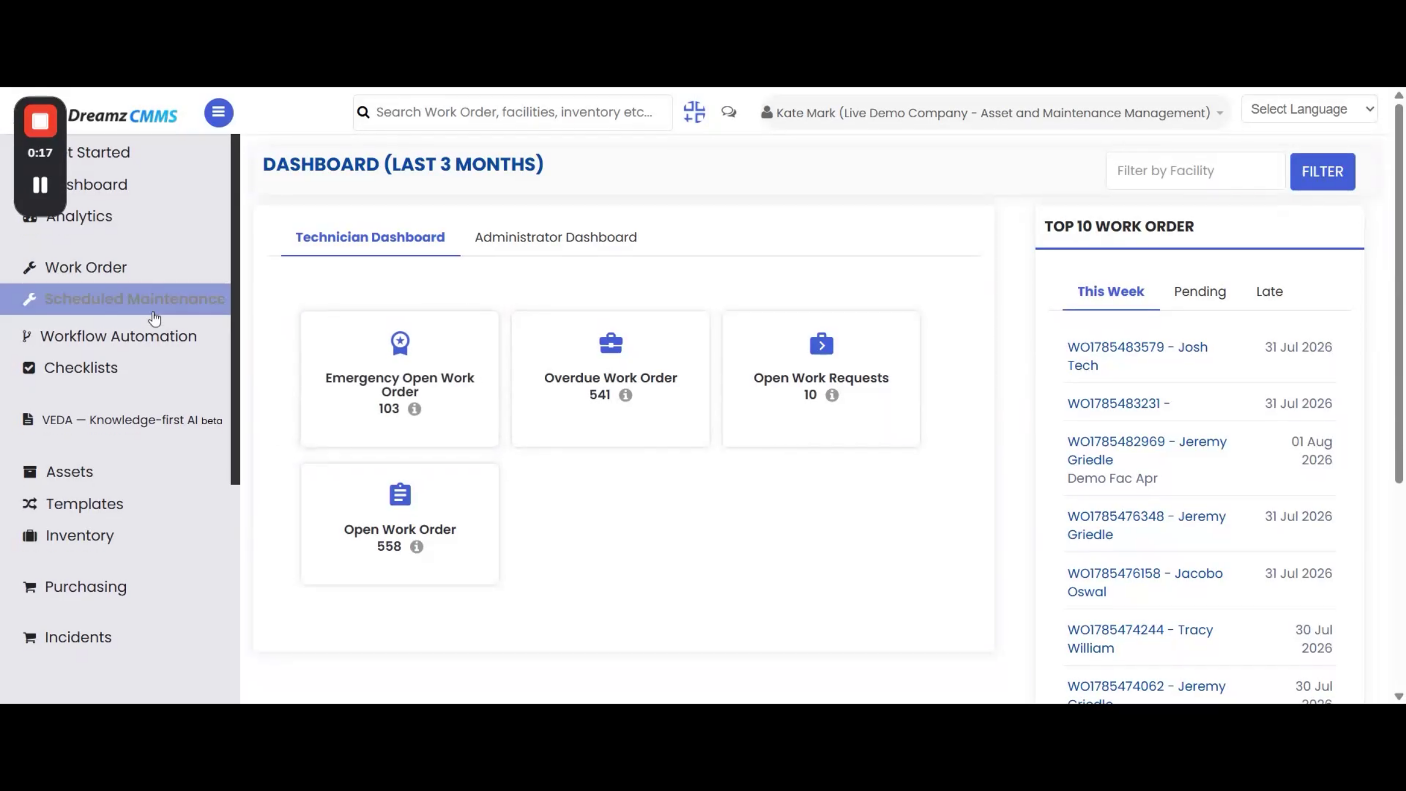This screenshot has height=791, width=1406.
Task: Click the Assets archive icon
Action: tap(30, 472)
